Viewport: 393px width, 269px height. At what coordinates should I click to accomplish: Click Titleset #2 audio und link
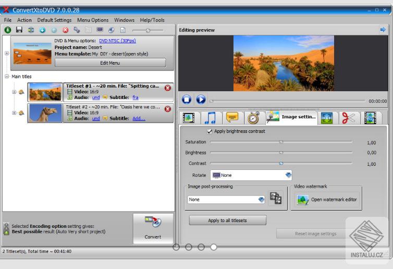click(x=96, y=118)
